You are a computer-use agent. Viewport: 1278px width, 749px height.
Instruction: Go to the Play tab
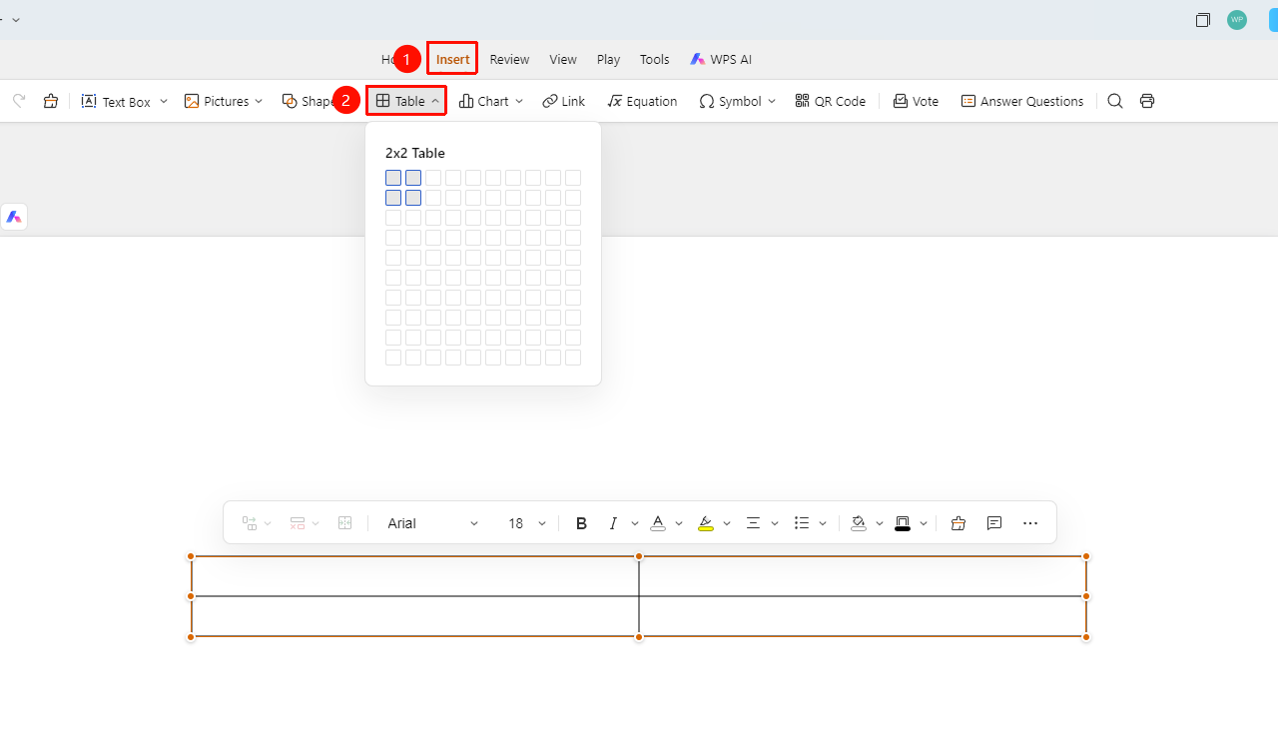pyautogui.click(x=608, y=59)
